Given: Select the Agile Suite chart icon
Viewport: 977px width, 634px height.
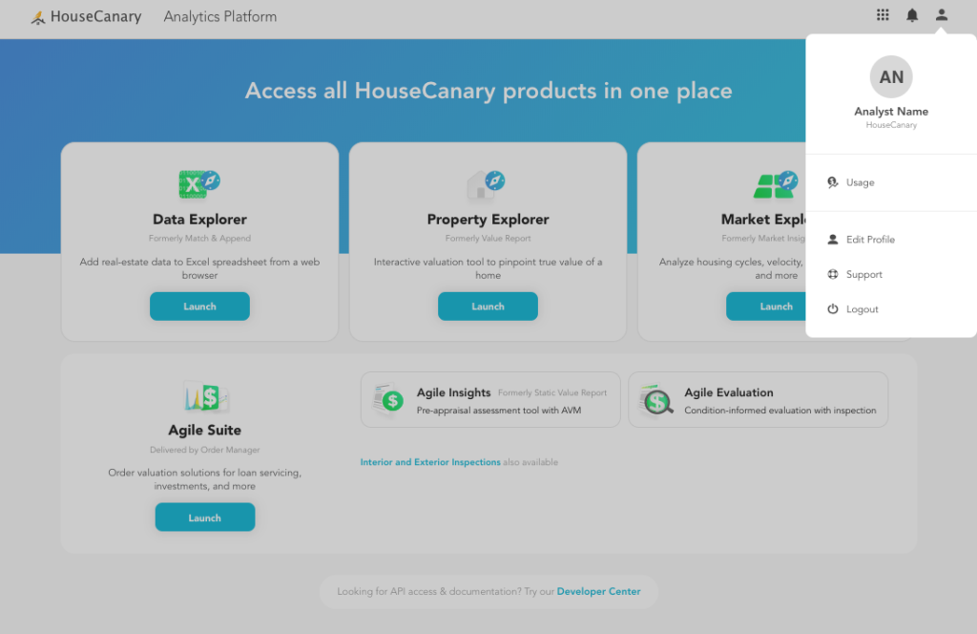Looking at the screenshot, I should 204,393.
